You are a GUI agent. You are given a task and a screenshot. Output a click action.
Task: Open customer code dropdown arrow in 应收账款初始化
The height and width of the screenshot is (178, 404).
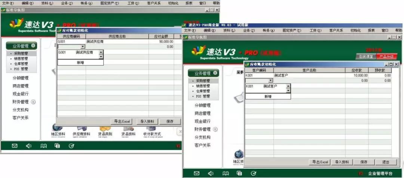point(270,80)
